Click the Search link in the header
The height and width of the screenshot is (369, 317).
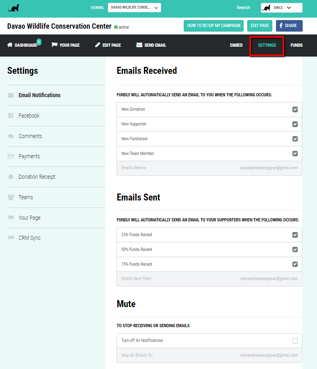tap(243, 7)
